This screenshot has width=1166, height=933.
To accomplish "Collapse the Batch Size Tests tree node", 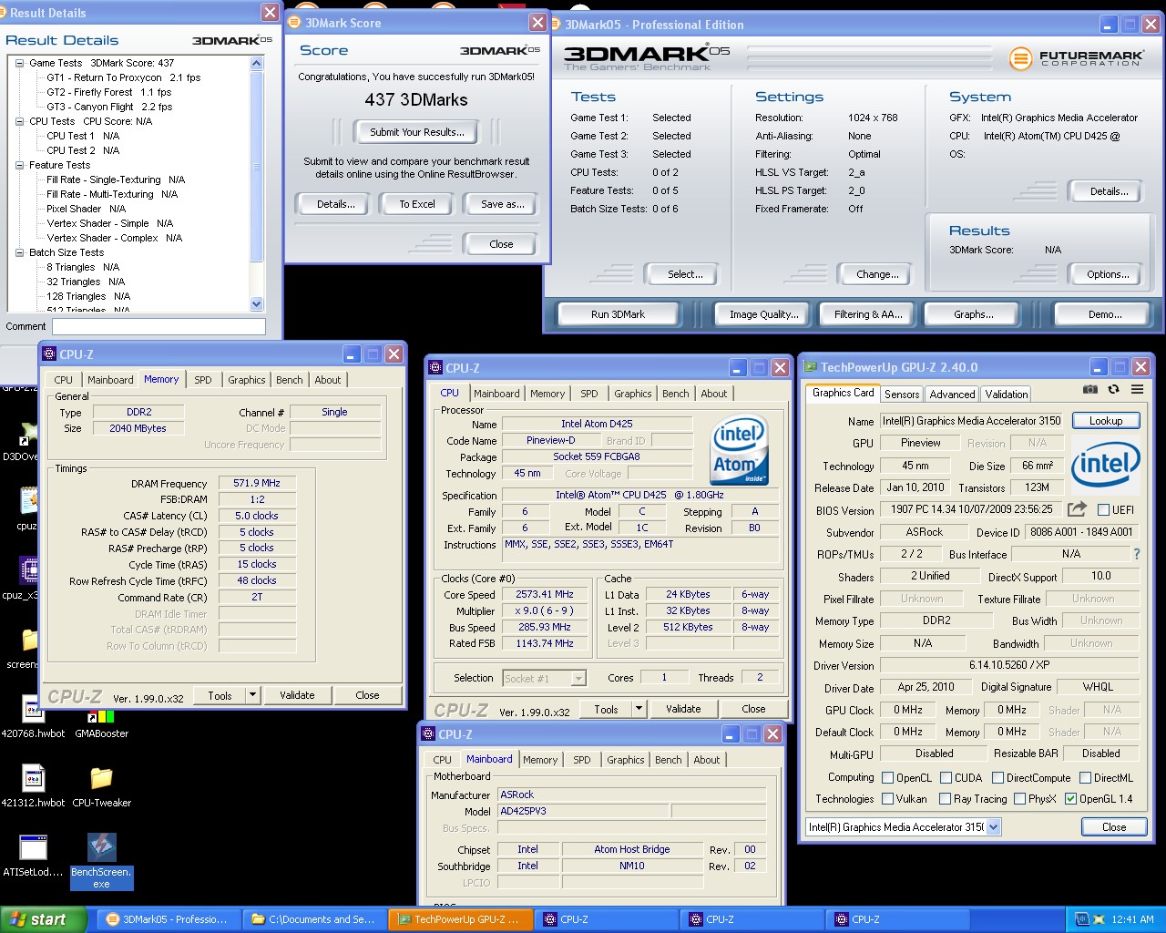I will pos(20,252).
